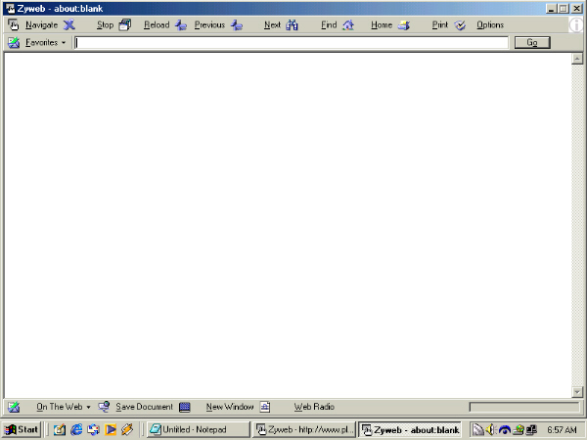Viewport: 587px width, 440px height.
Task: Select Zyweb - about:blank taskbar button
Action: click(410, 429)
